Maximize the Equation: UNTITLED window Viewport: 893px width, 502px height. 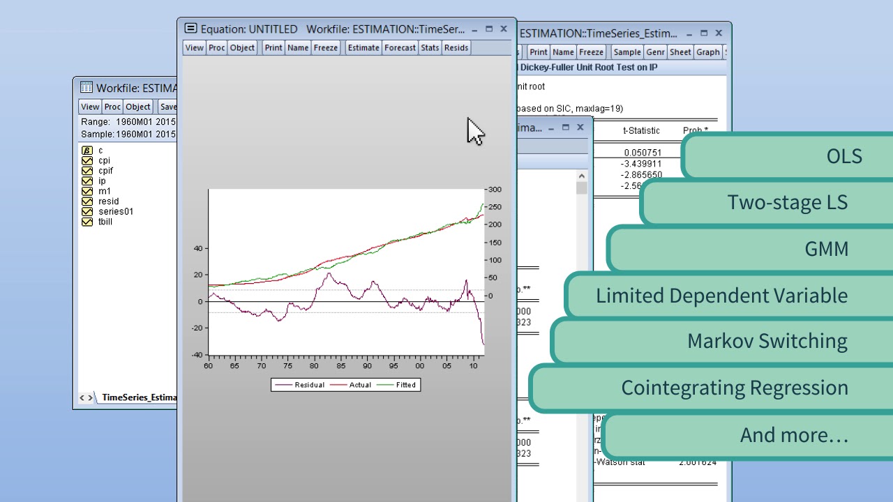(489, 29)
